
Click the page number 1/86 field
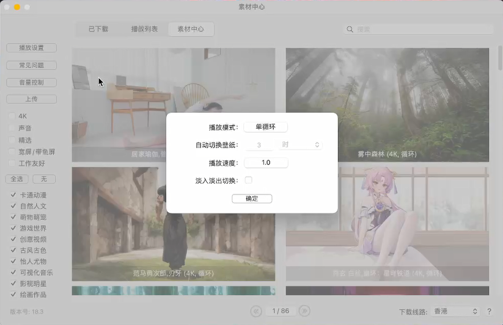coord(281,311)
